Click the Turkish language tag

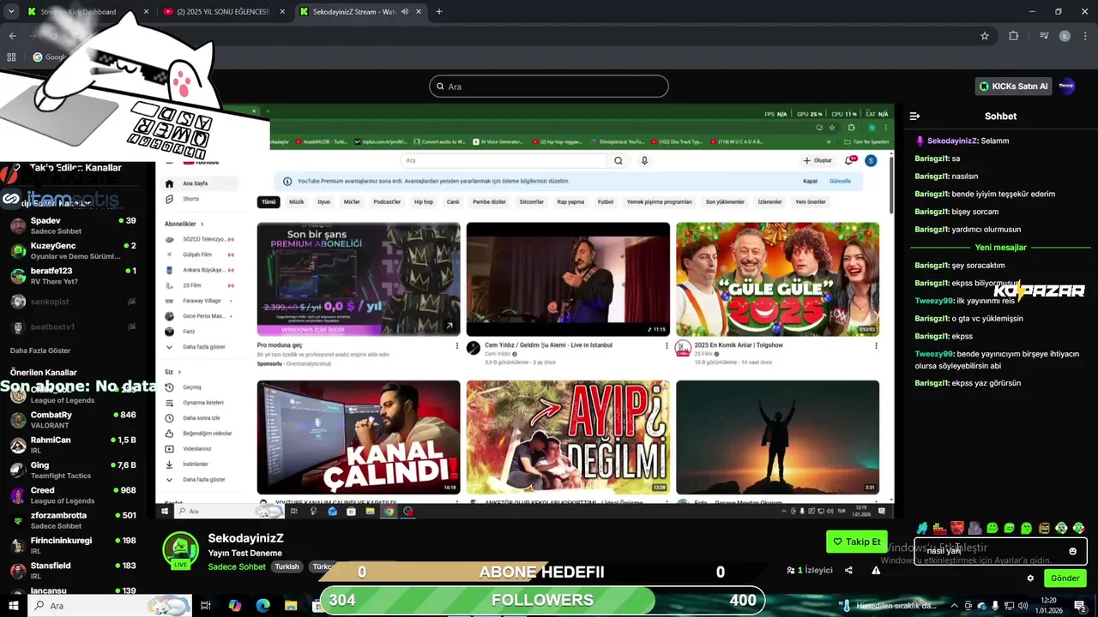pos(287,566)
